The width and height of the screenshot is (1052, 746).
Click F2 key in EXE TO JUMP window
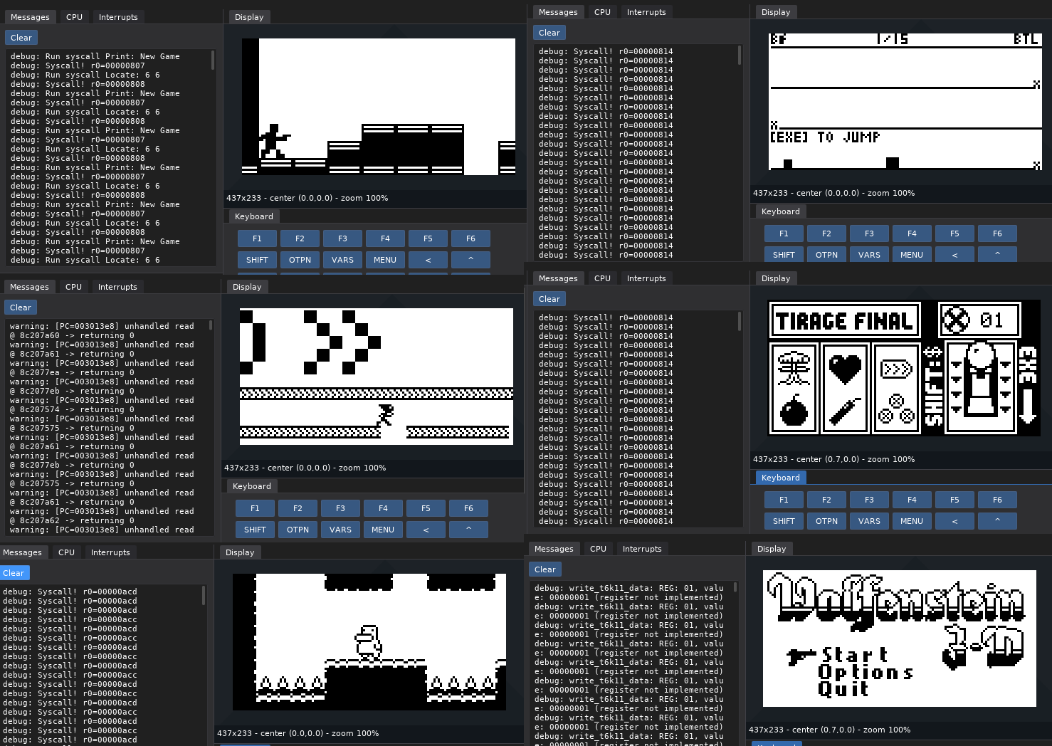(826, 233)
